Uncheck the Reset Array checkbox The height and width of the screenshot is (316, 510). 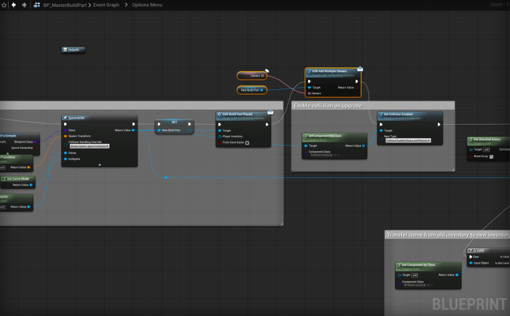point(491,157)
